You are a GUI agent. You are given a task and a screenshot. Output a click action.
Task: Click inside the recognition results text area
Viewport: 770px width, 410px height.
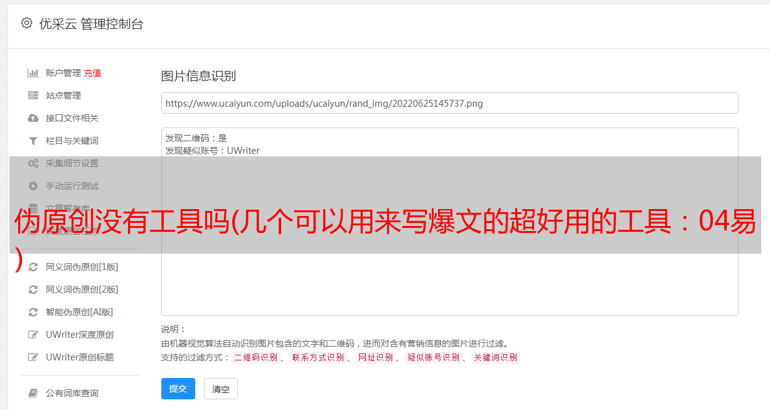tap(449, 222)
